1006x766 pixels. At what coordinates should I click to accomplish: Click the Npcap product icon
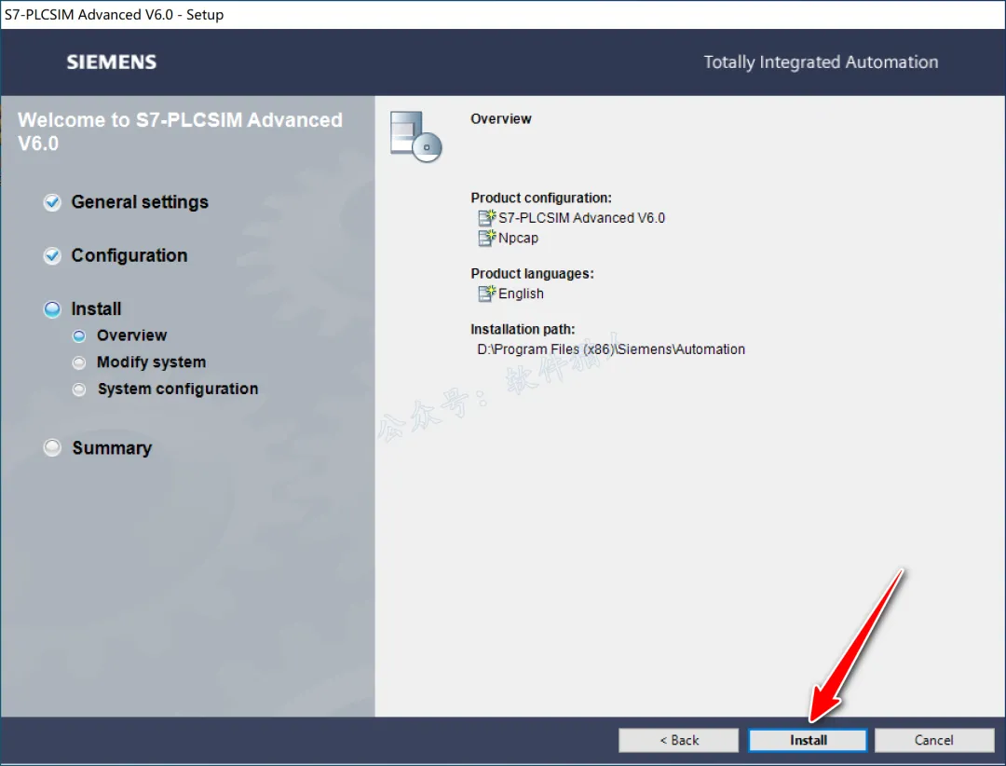click(487, 238)
